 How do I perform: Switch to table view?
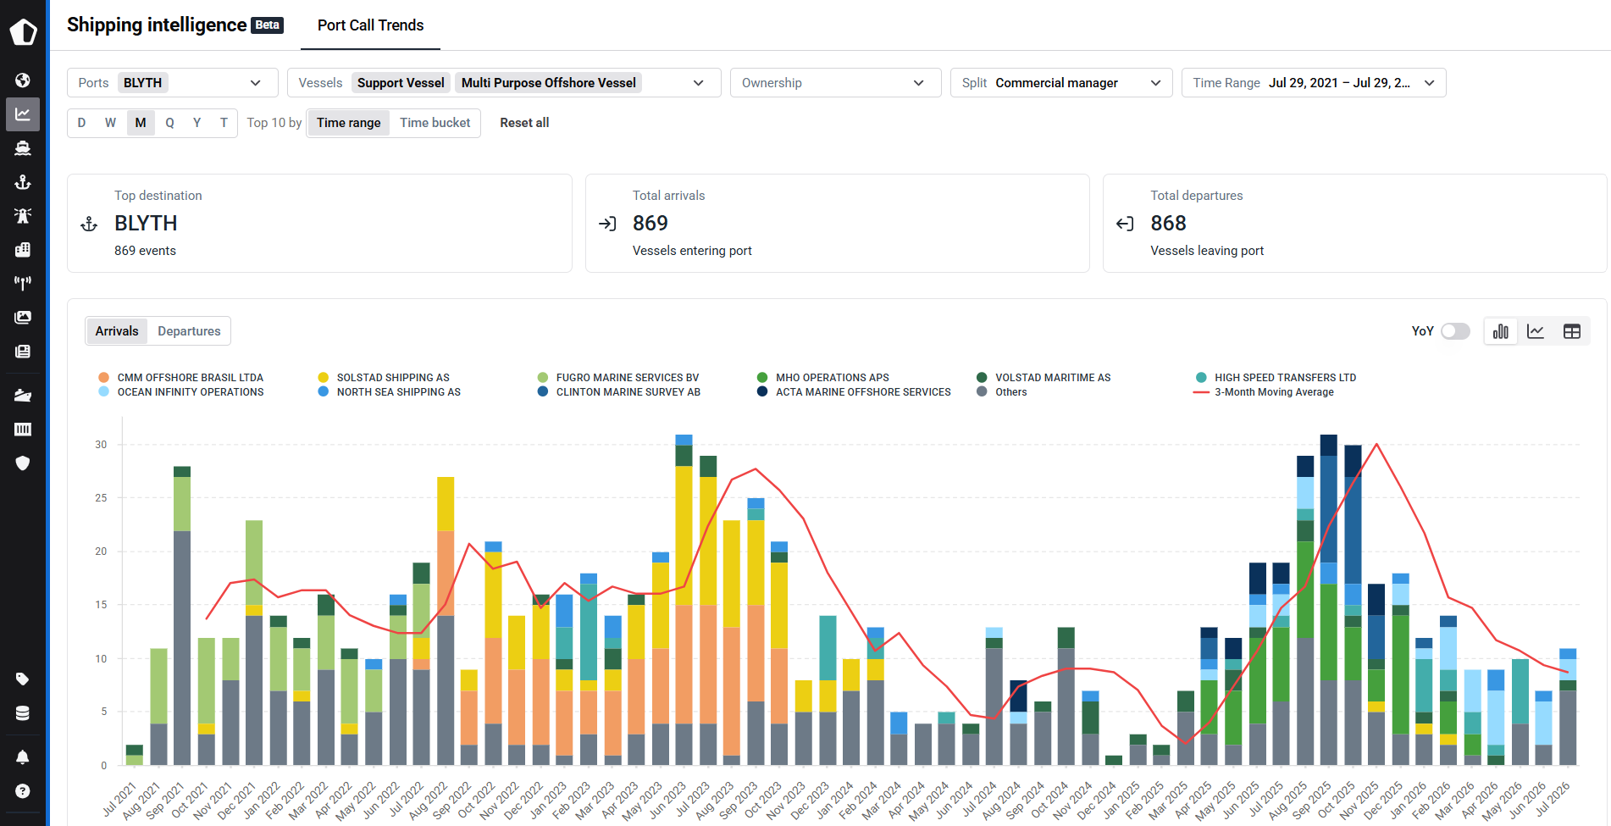tap(1572, 331)
